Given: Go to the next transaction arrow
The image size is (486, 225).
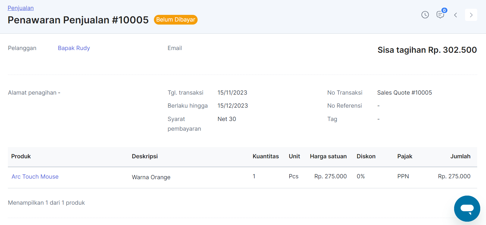Looking at the screenshot, I should pos(471,15).
